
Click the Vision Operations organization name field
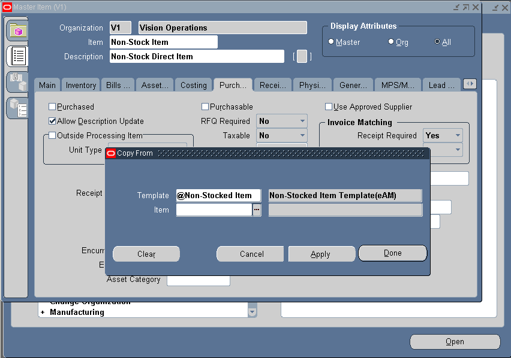223,28
